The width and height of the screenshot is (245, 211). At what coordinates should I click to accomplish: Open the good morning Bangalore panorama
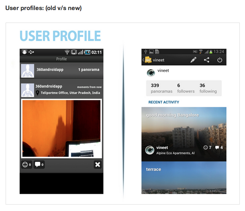(184, 134)
